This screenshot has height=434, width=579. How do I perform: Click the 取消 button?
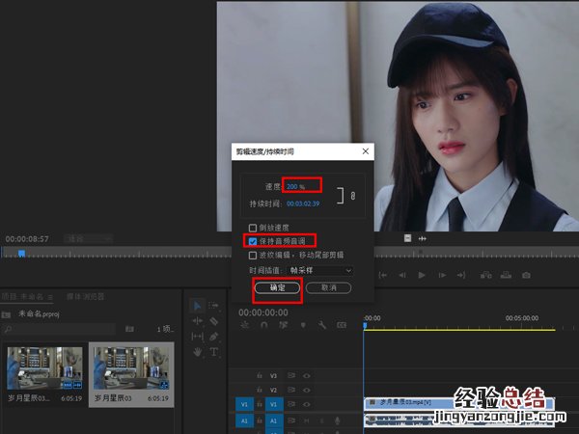tap(327, 288)
